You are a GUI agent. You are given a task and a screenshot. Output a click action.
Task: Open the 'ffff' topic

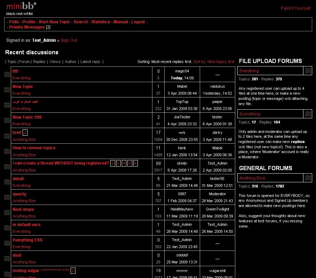tap(15, 71)
